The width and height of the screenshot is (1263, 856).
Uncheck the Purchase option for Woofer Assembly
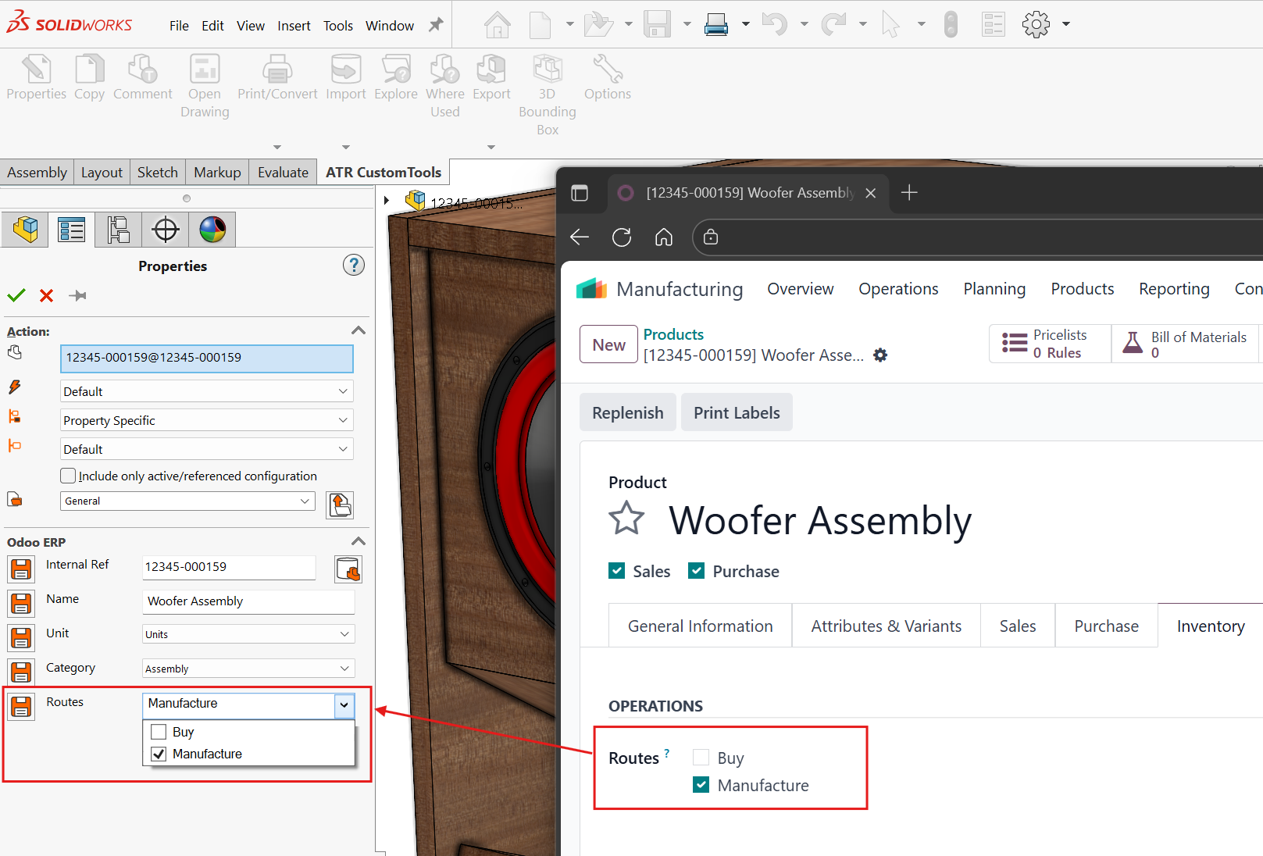696,570
